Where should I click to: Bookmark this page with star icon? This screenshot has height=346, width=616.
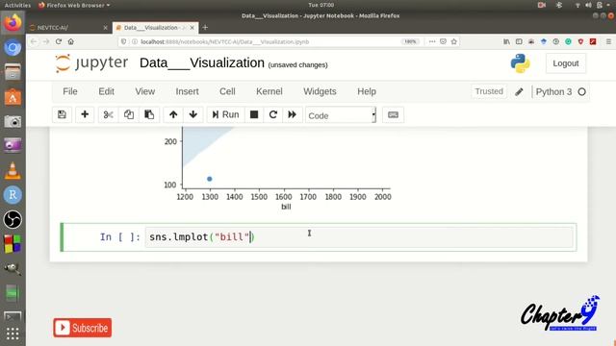pyautogui.click(x=453, y=41)
